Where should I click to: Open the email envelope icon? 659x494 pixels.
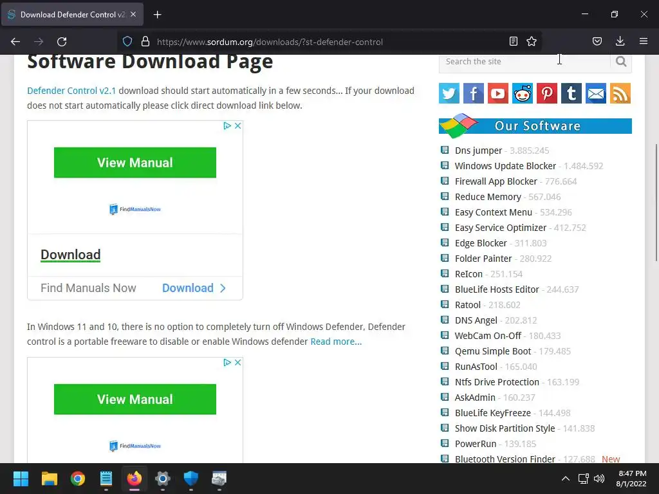(596, 93)
